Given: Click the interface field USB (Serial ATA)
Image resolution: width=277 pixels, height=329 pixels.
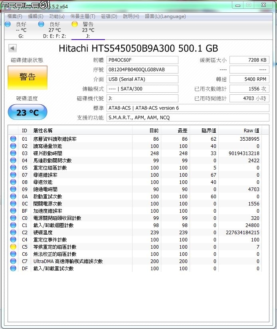Looking at the screenshot, I should pos(142,79).
